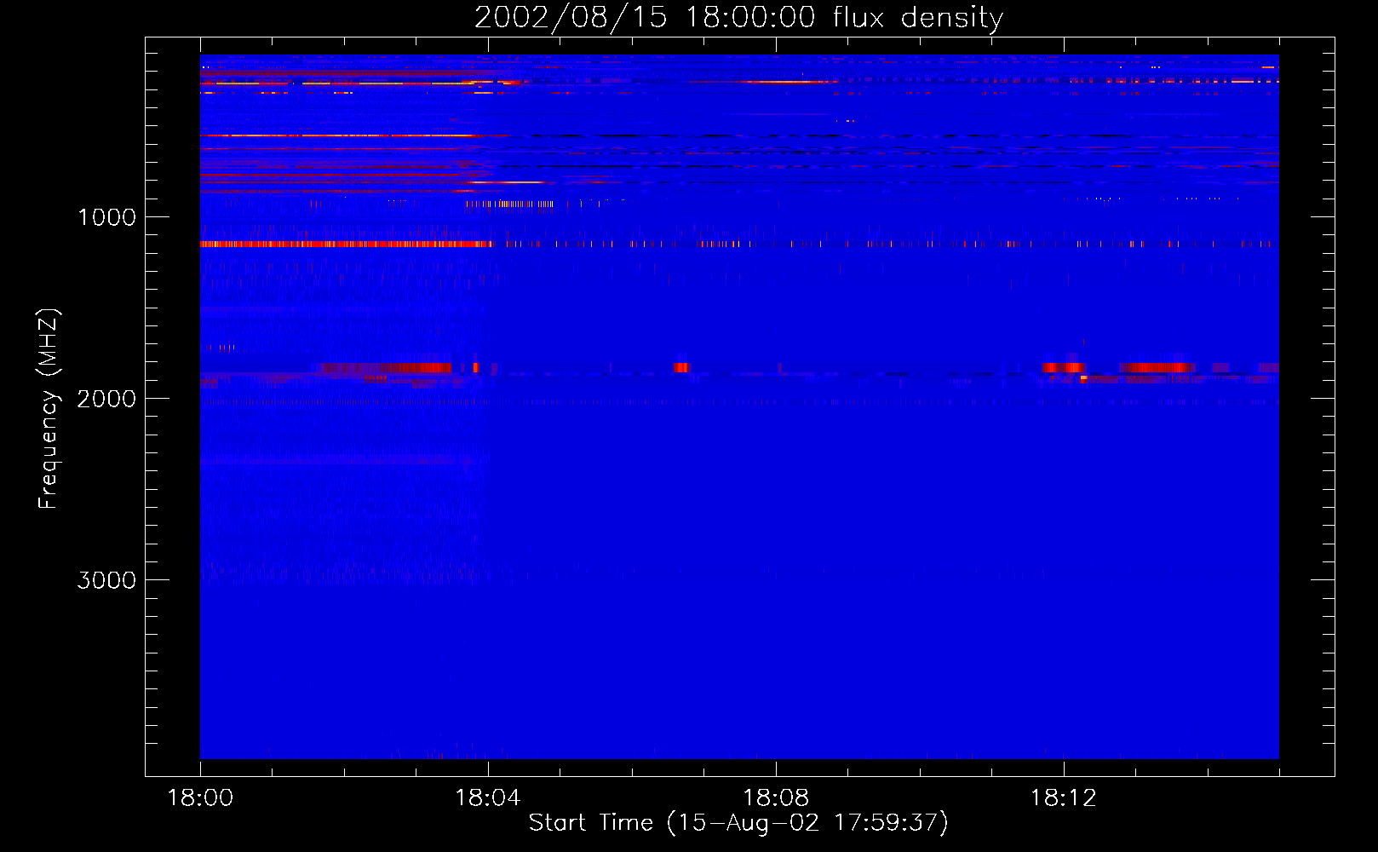Select the 18:08 time axis label

(x=776, y=798)
